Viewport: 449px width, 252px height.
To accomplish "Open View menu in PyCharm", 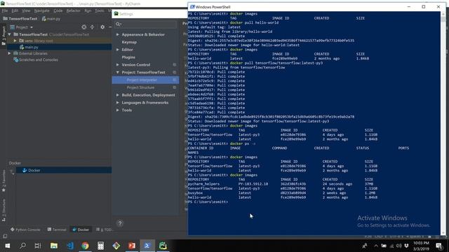I will click(x=26, y=11).
